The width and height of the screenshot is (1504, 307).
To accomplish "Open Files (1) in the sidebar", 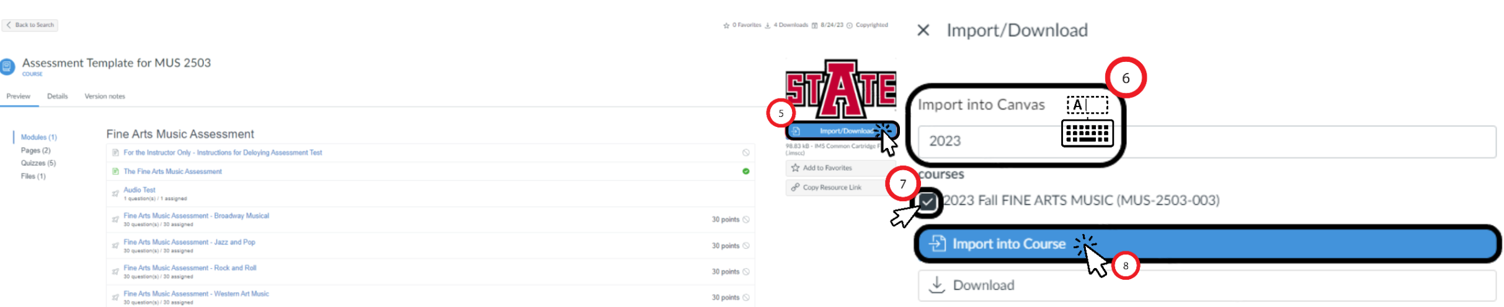I will [x=33, y=176].
